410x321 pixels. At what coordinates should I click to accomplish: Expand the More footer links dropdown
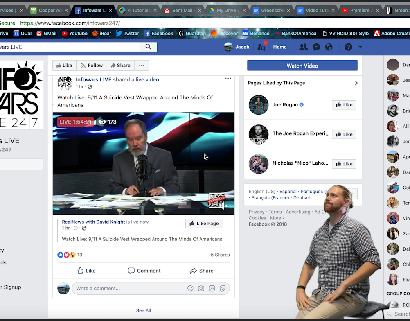click(x=277, y=218)
